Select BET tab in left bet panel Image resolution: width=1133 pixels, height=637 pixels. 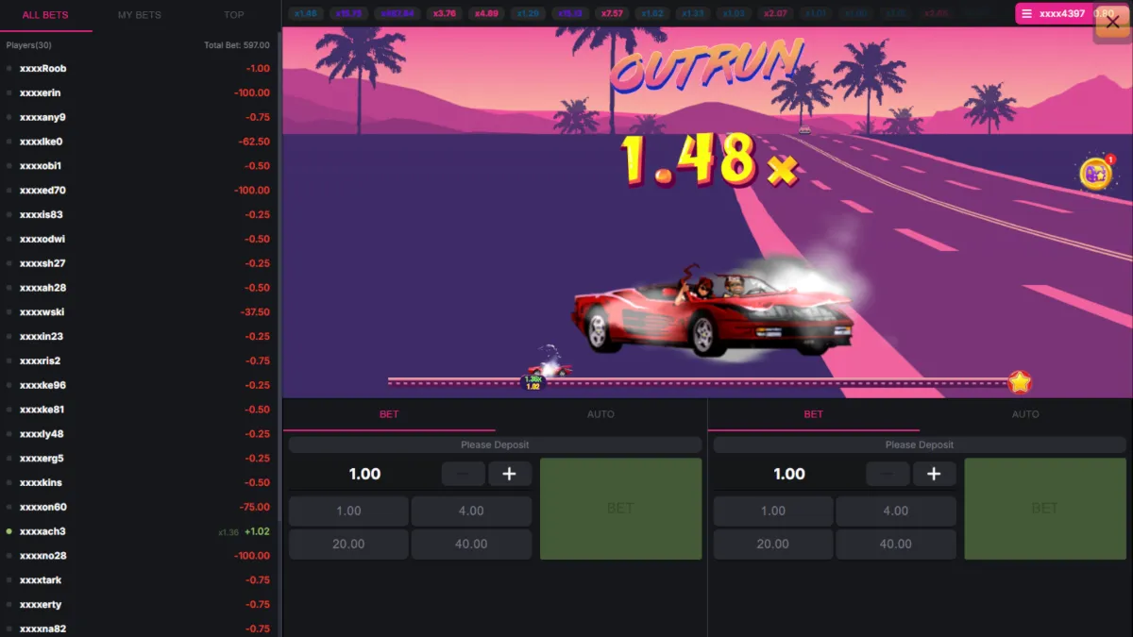389,414
